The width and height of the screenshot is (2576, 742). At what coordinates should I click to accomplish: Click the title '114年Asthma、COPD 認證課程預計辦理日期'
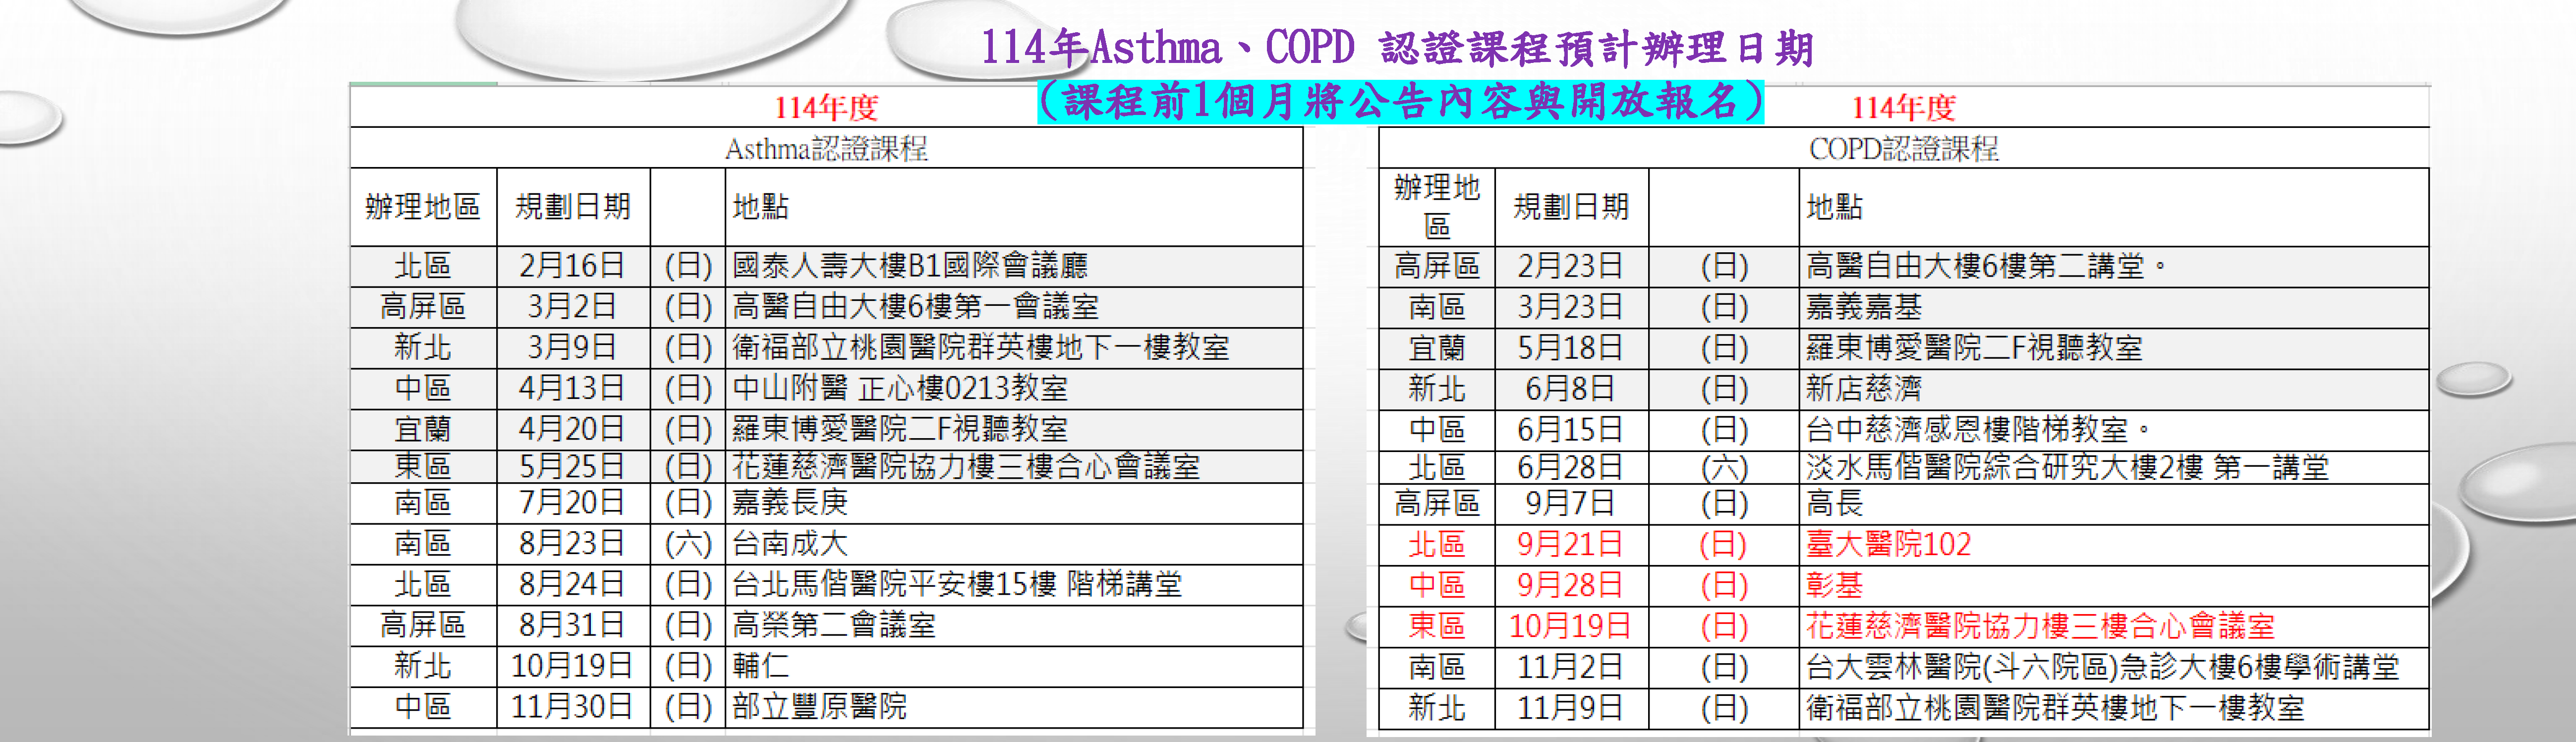tap(1397, 47)
